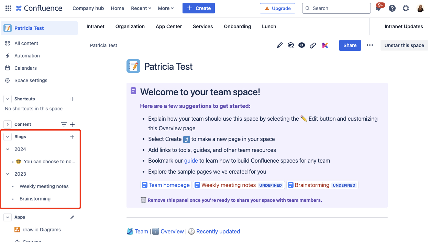Open the Recent menu

(x=141, y=8)
